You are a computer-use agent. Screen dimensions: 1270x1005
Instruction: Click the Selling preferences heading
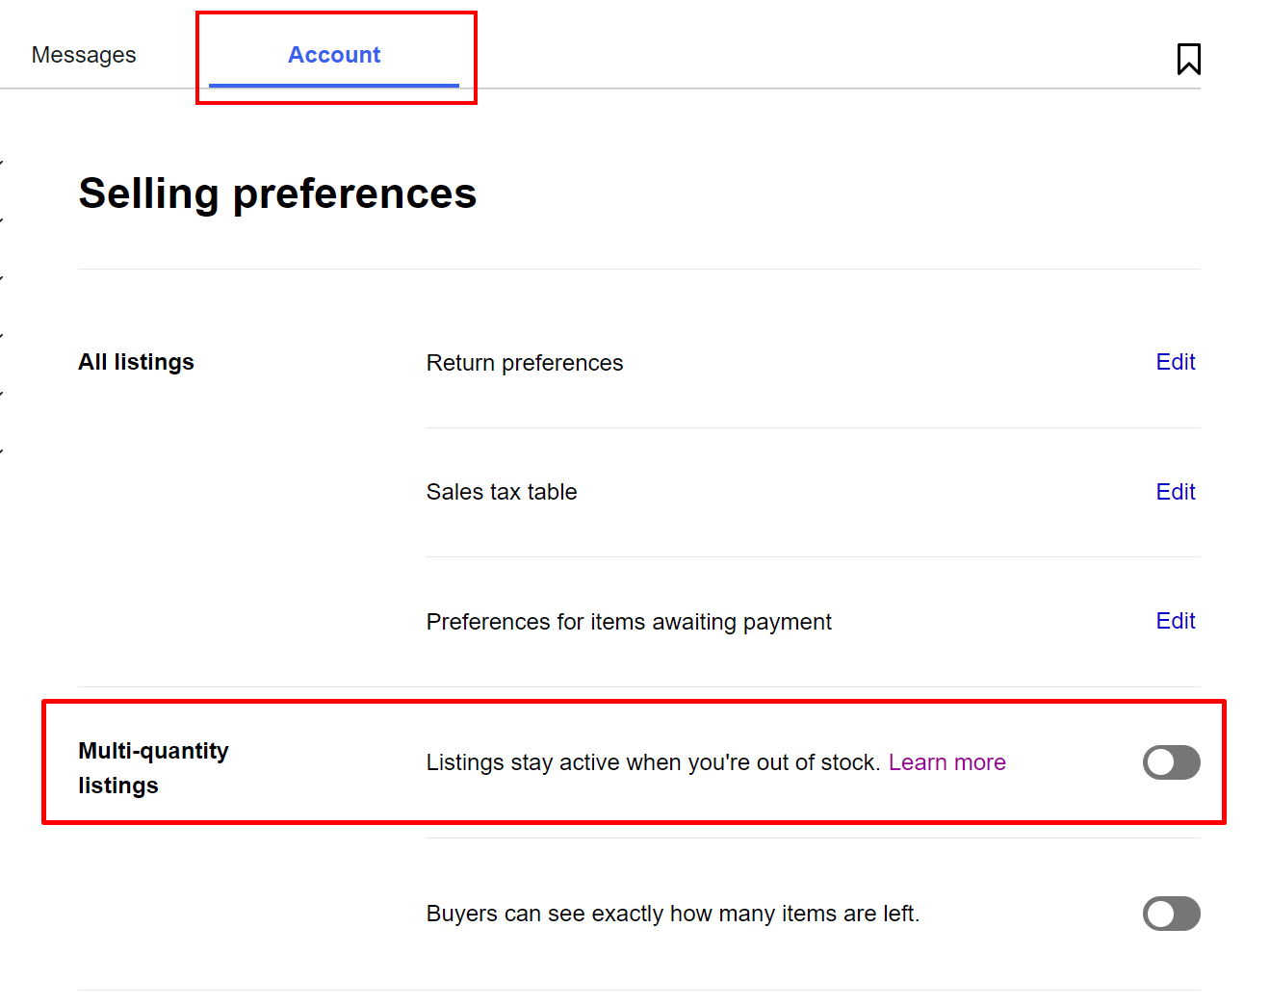277,193
